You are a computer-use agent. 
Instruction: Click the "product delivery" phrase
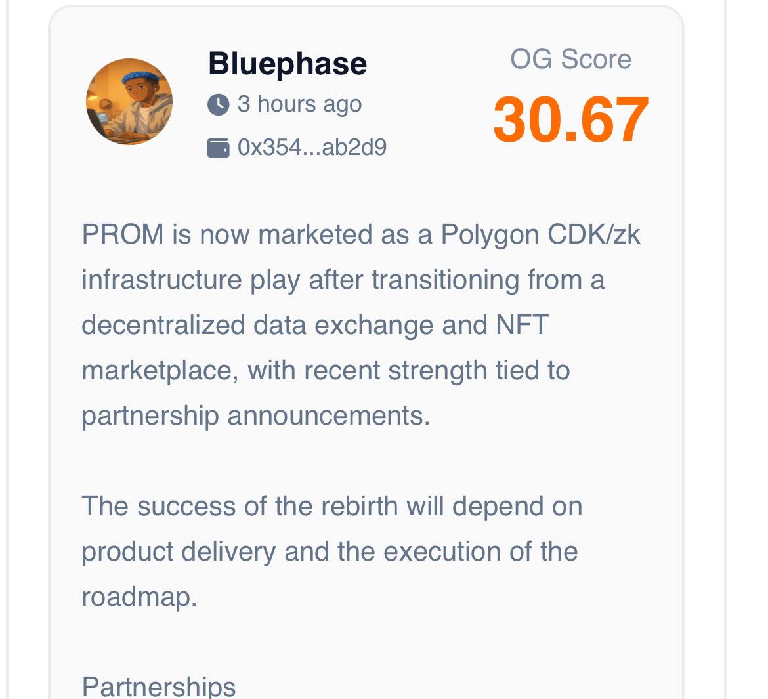(x=178, y=551)
